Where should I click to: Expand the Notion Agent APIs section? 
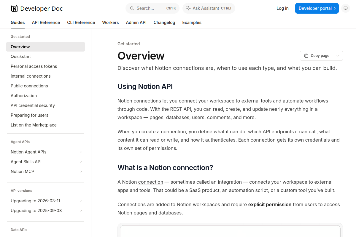click(81, 152)
